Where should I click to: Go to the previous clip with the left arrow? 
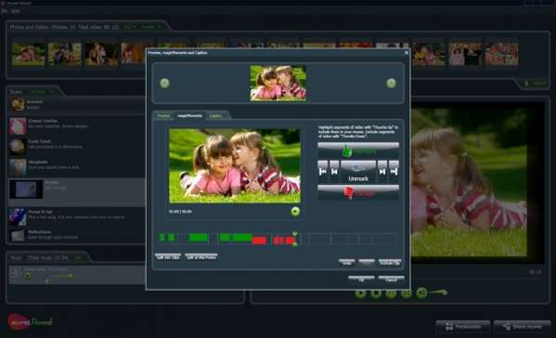pos(164,84)
